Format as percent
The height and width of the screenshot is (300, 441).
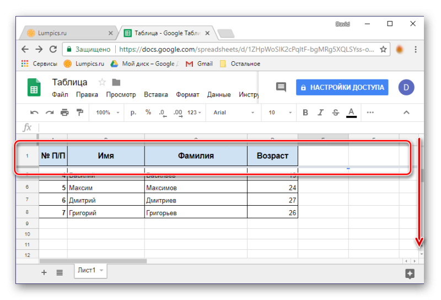click(x=148, y=113)
